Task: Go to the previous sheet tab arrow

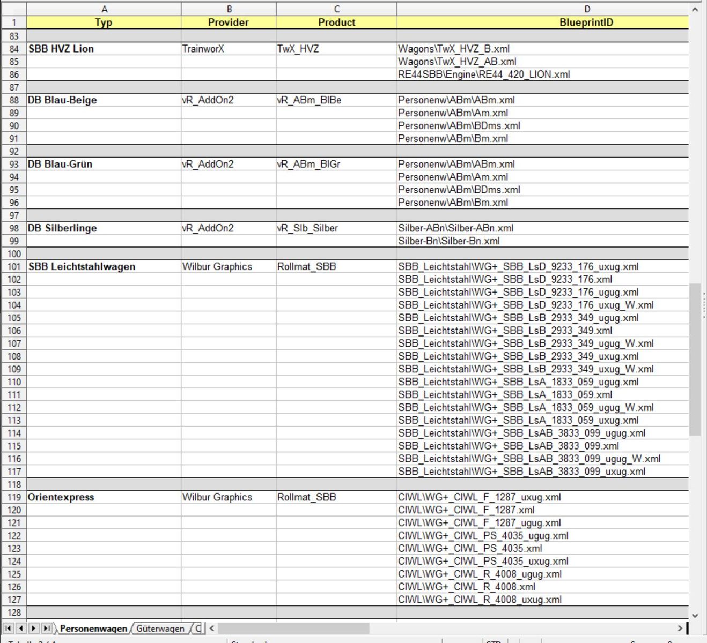Action: 21,628
